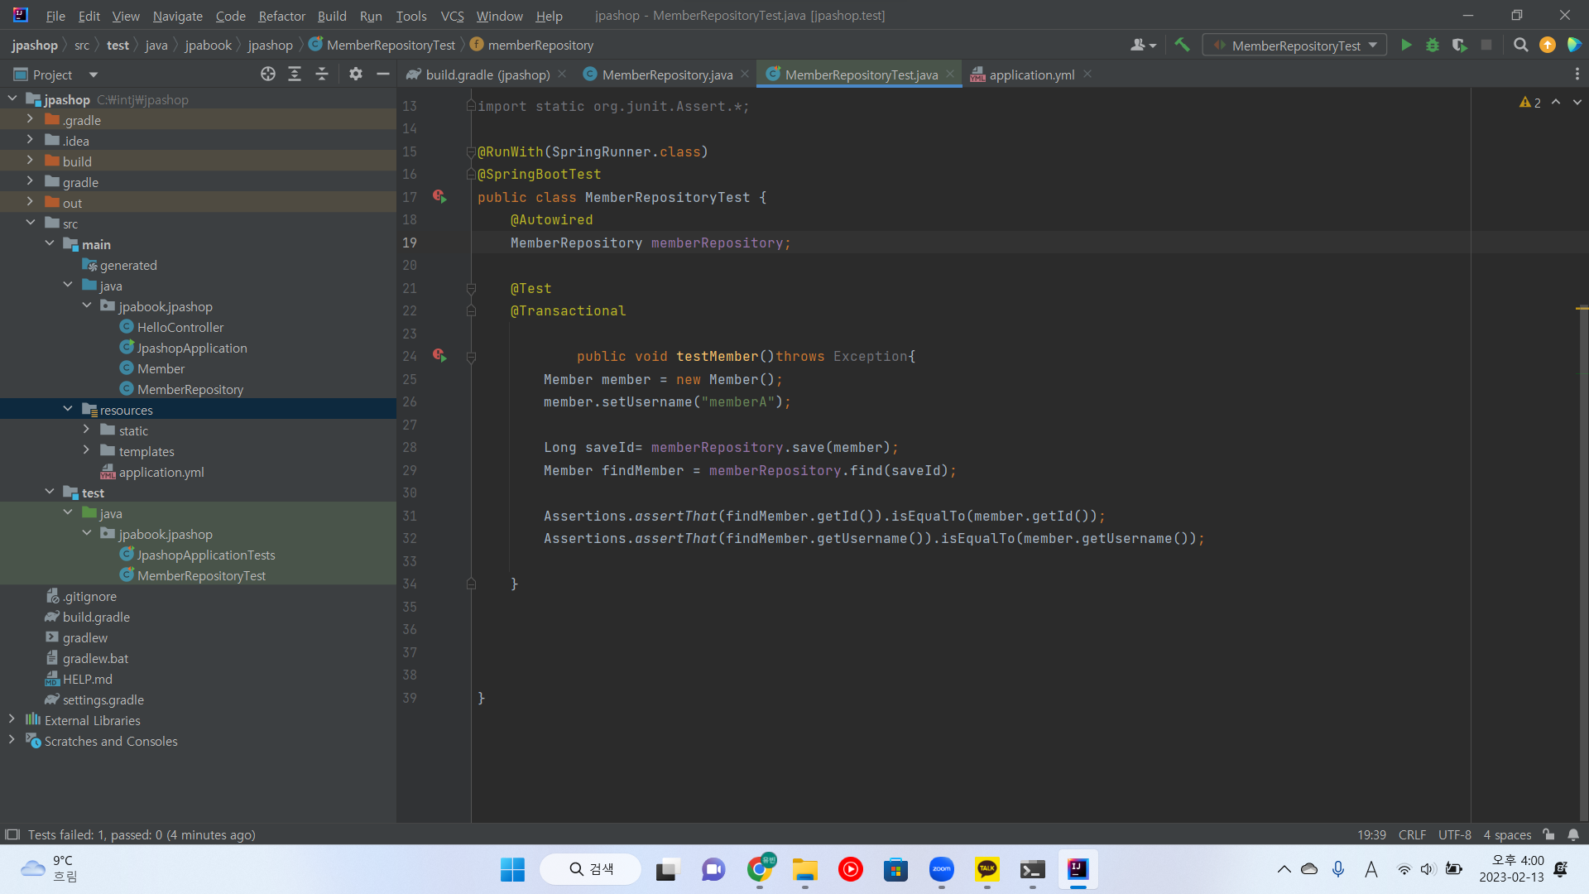Click the Select Opened File target icon
The height and width of the screenshot is (894, 1589).
point(267,74)
